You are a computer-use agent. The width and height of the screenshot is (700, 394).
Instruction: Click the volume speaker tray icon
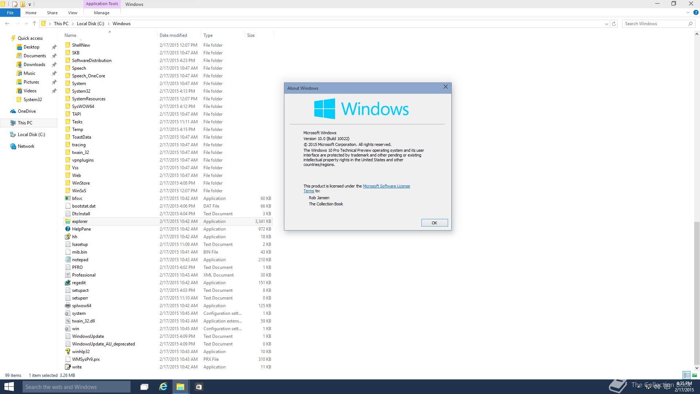[x=657, y=387]
